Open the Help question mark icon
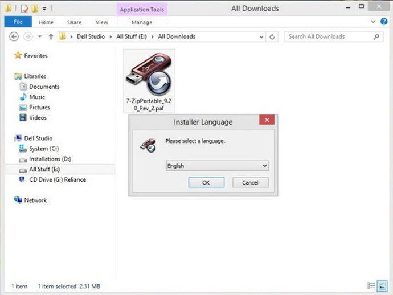 point(384,22)
